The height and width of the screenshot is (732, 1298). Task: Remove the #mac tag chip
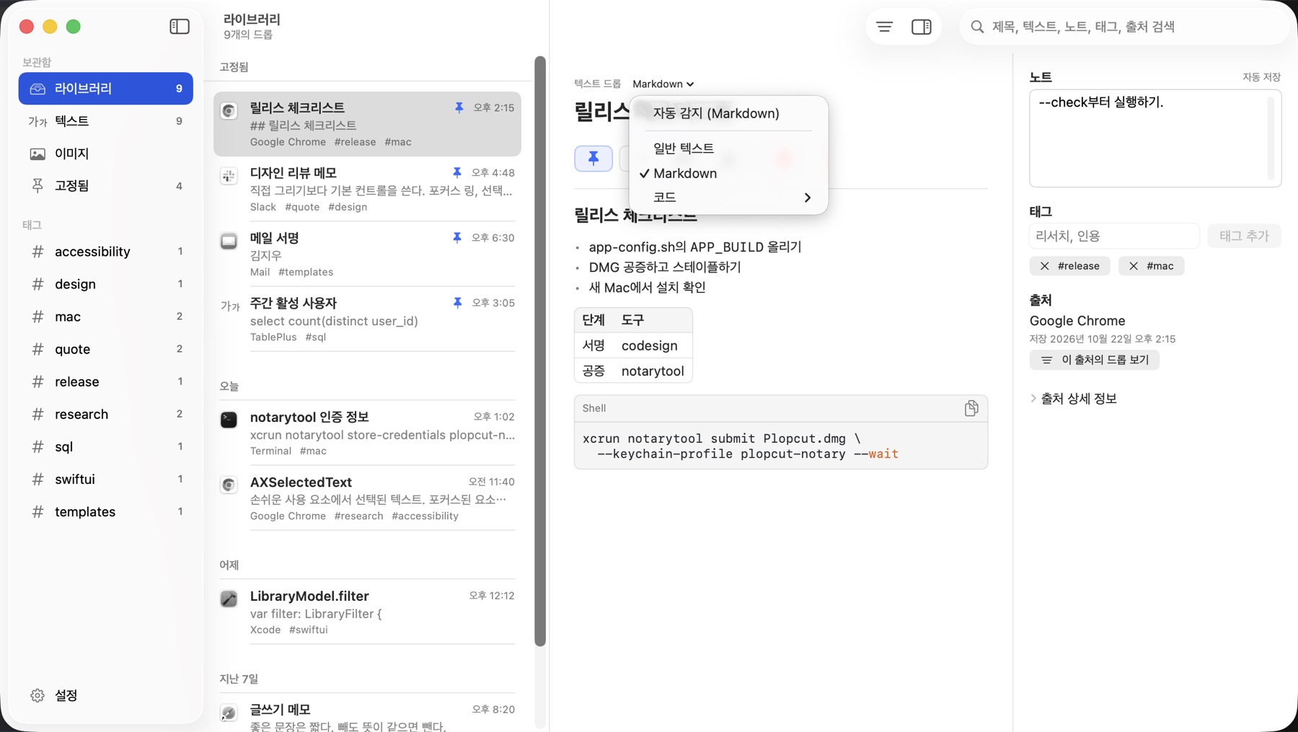click(1134, 266)
